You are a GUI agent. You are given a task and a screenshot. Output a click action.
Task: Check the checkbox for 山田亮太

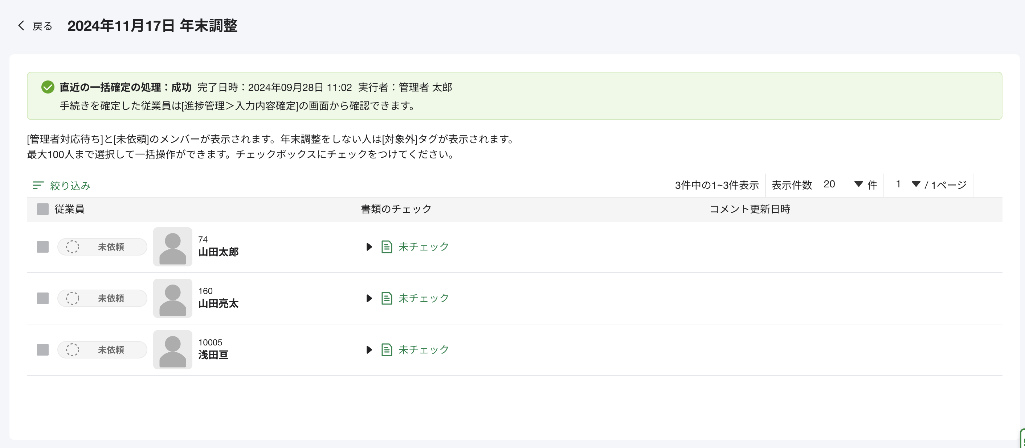coord(42,298)
